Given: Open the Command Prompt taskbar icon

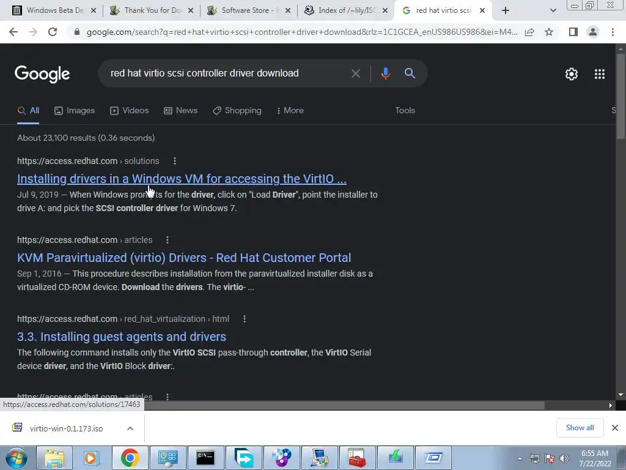Looking at the screenshot, I should pyautogui.click(x=205, y=458).
